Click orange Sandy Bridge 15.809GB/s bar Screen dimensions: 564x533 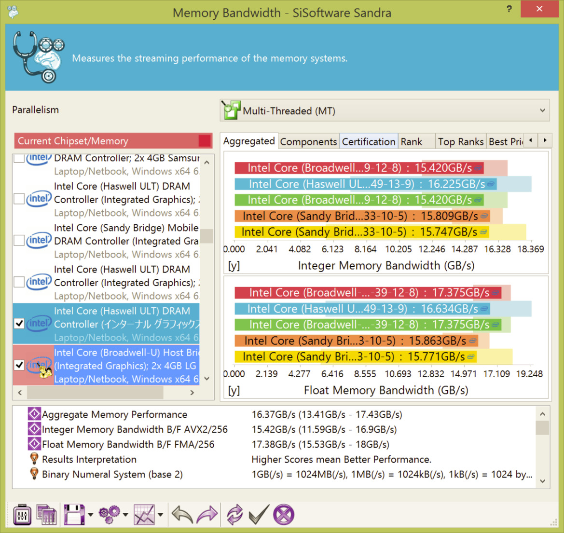coord(362,216)
